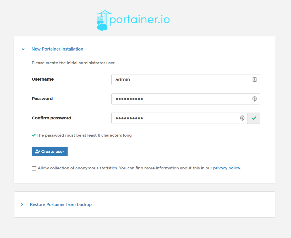Select the admin text in the Username field

pyautogui.click(x=123, y=79)
